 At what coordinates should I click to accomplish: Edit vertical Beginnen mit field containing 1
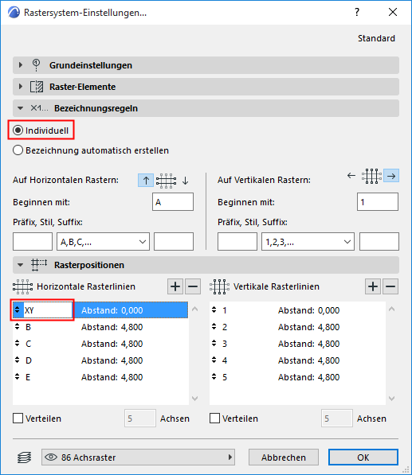378,202
